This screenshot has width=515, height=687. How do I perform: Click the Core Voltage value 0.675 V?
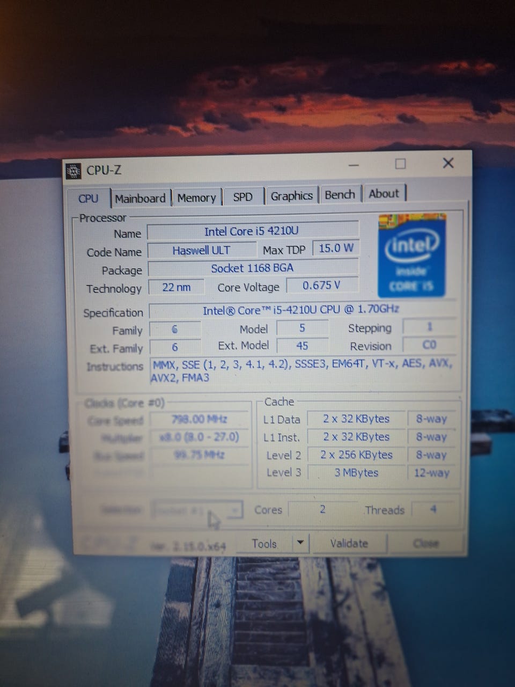[322, 286]
